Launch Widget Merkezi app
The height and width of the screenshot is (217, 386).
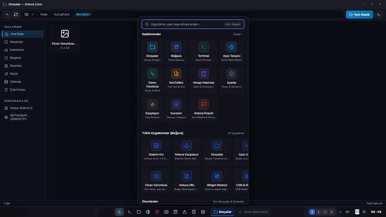pyautogui.click(x=217, y=181)
